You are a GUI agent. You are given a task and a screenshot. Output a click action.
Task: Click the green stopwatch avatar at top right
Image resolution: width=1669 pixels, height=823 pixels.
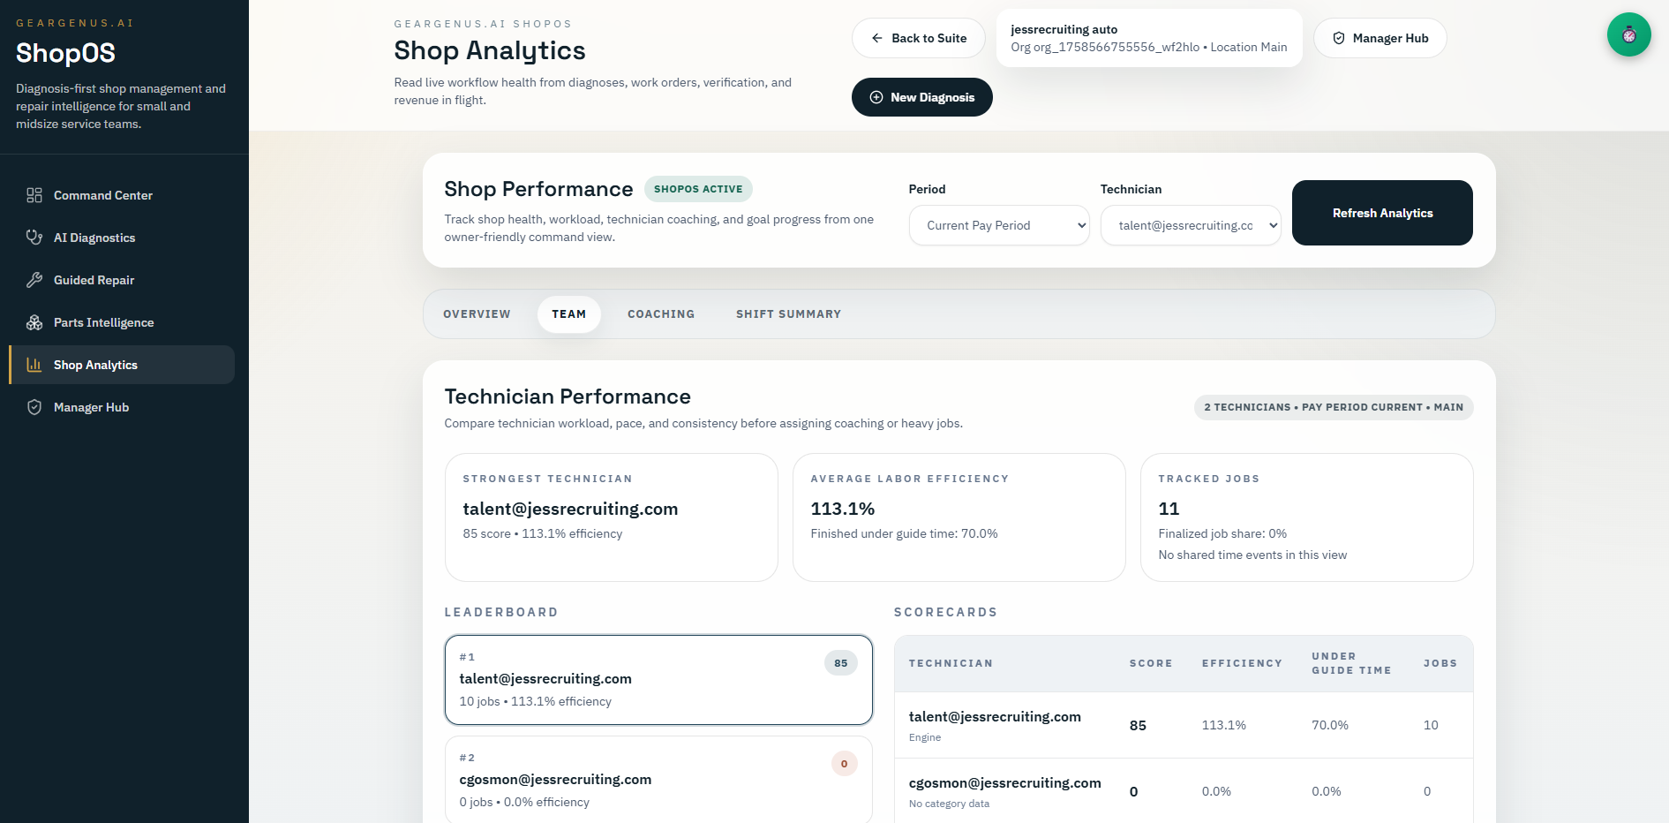coord(1628,34)
